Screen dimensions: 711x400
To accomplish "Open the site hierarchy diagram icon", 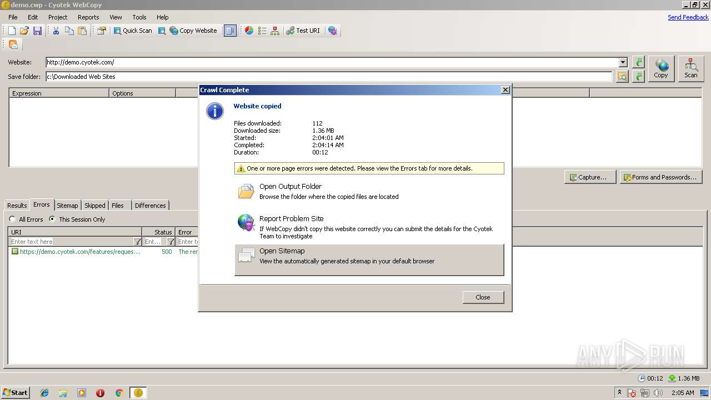I will tap(275, 31).
